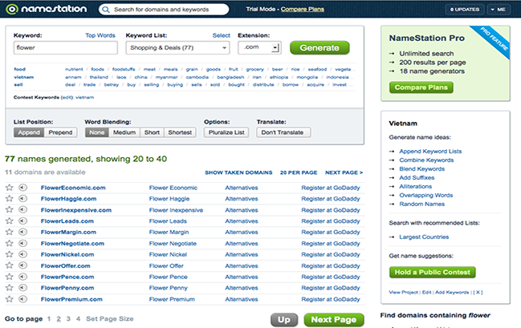Screen dimensions: 521x328
Task: Star the FlowerNickel.com domain
Action: tap(10, 254)
